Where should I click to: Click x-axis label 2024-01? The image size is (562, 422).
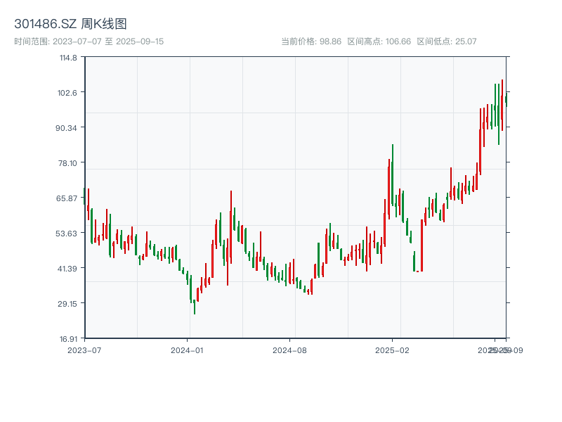[x=187, y=350]
